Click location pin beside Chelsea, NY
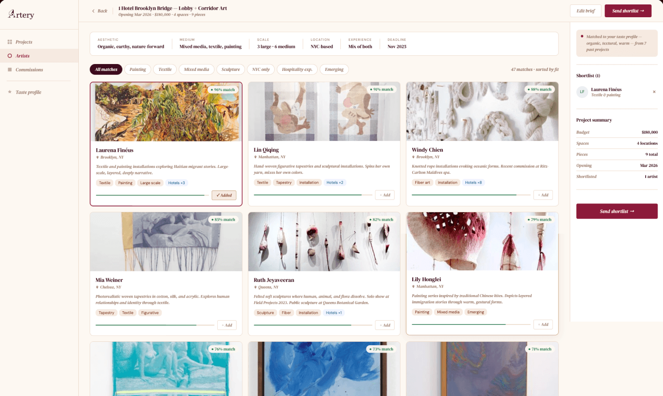This screenshot has height=396, width=663. (x=98, y=287)
